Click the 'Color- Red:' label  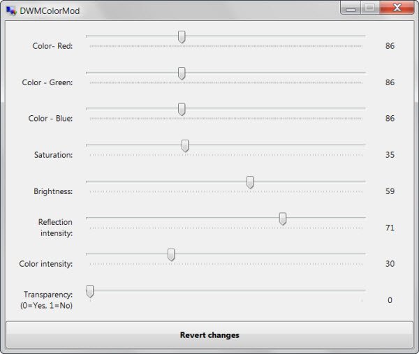(52, 46)
